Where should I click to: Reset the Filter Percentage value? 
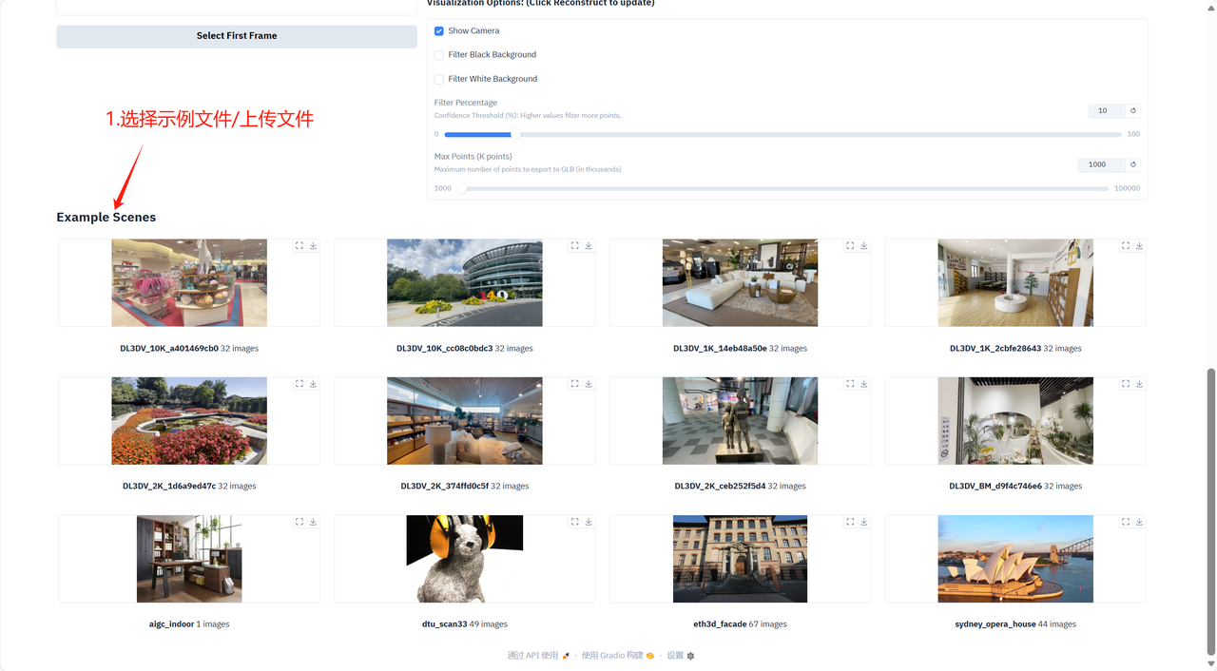tap(1133, 110)
